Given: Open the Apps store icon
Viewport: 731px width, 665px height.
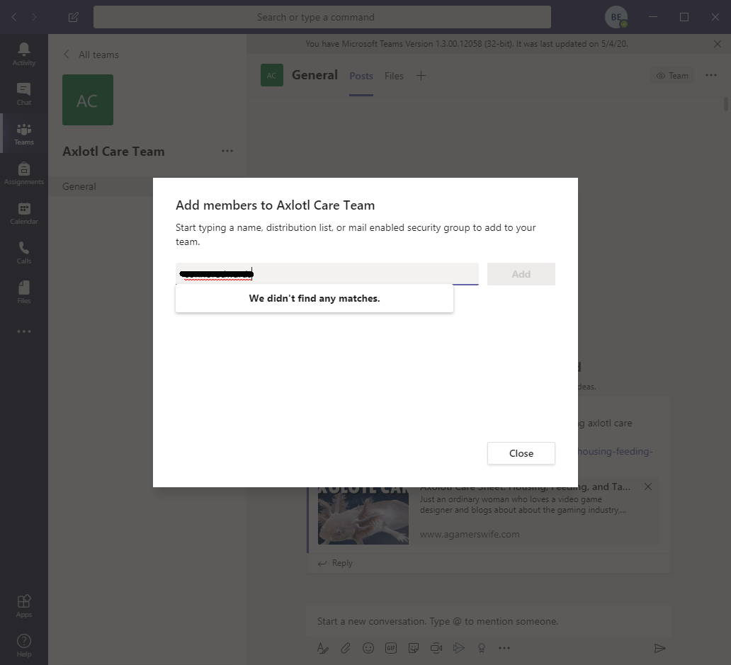Looking at the screenshot, I should click(24, 606).
